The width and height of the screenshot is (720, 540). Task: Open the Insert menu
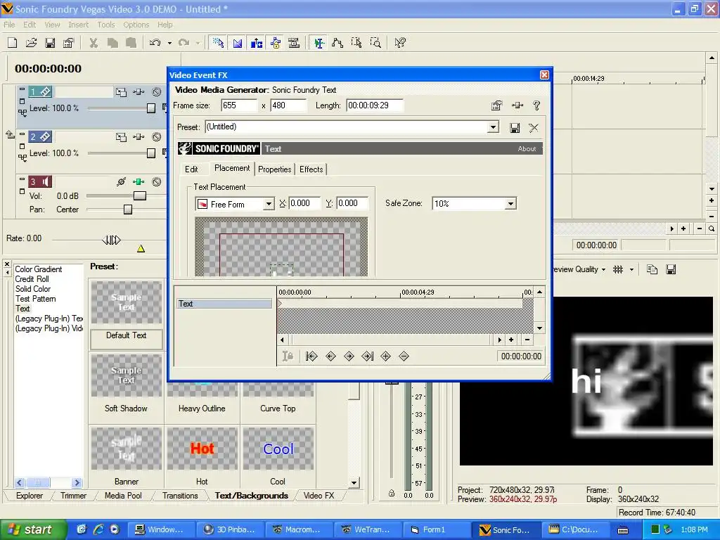tap(79, 25)
